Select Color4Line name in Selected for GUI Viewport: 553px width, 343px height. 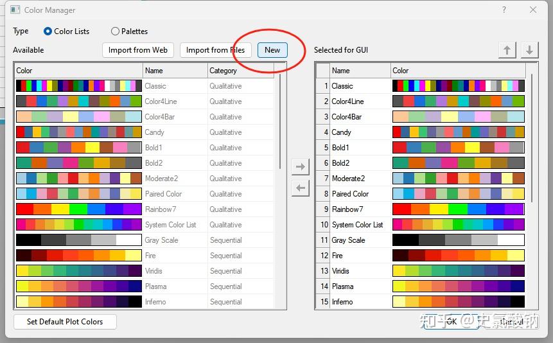pyautogui.click(x=347, y=101)
